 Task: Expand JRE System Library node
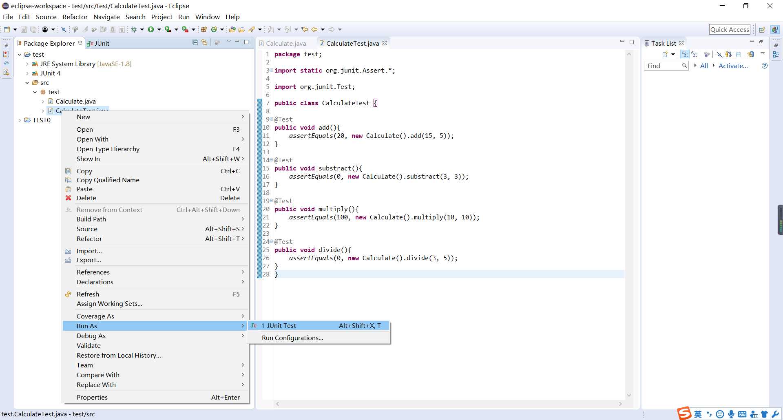point(27,64)
